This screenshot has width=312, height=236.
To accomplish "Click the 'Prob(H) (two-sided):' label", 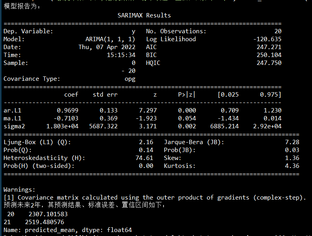I will click(x=39, y=166).
